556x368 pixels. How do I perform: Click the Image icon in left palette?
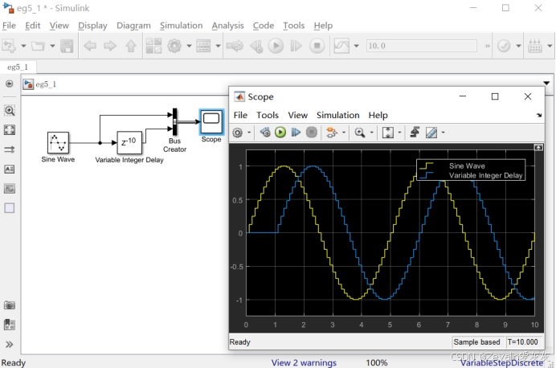[x=10, y=189]
